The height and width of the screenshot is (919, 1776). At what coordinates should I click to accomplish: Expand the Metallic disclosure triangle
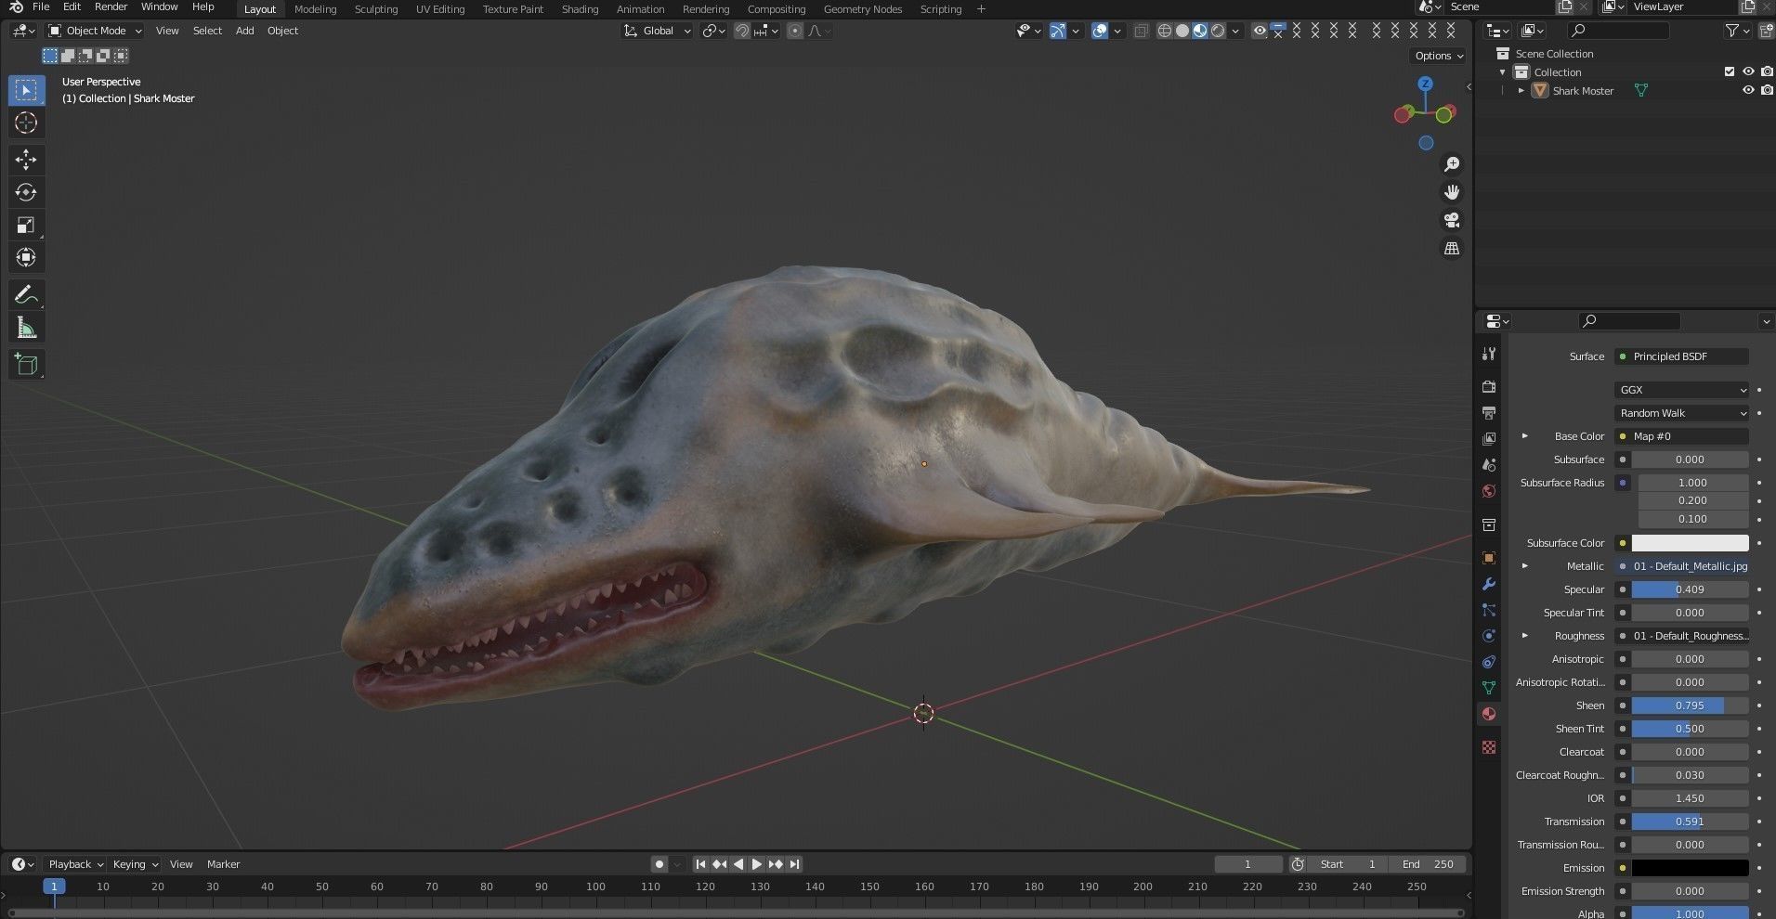pyautogui.click(x=1524, y=566)
